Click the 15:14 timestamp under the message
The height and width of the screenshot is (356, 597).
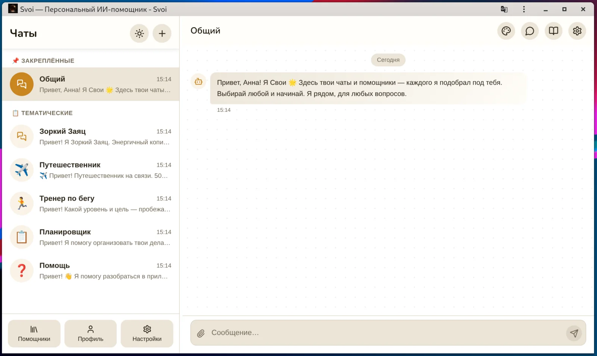click(224, 110)
